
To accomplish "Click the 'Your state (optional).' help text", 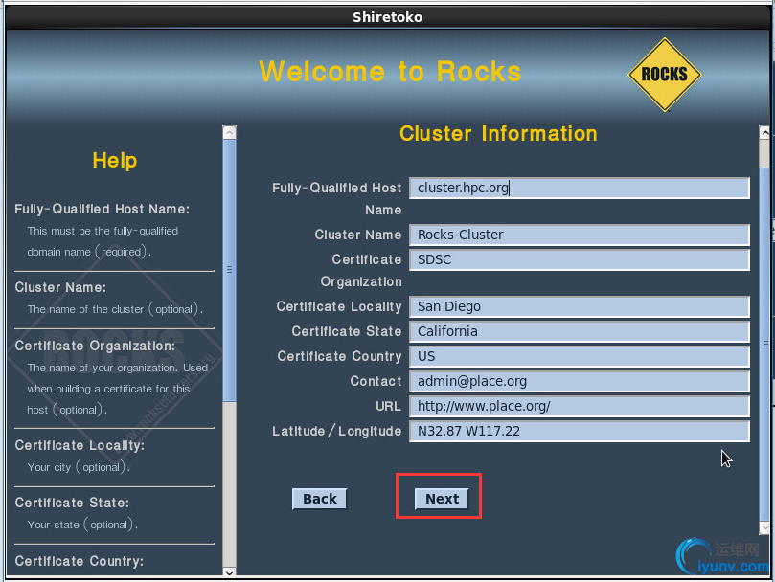I will [x=82, y=525].
